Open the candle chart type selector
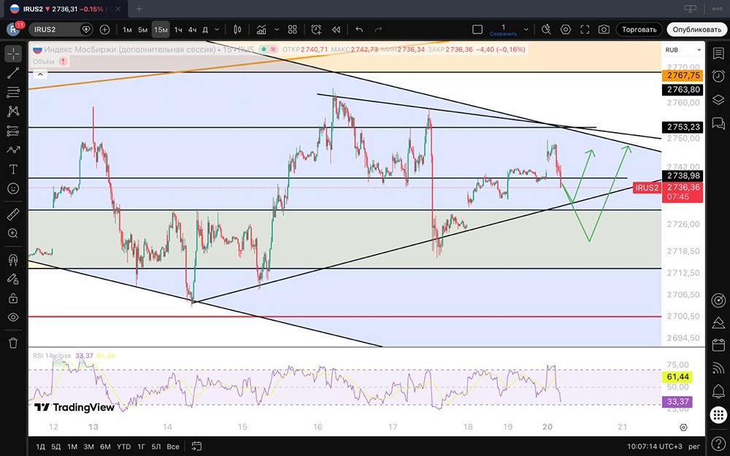This screenshot has width=730, height=456. click(237, 29)
